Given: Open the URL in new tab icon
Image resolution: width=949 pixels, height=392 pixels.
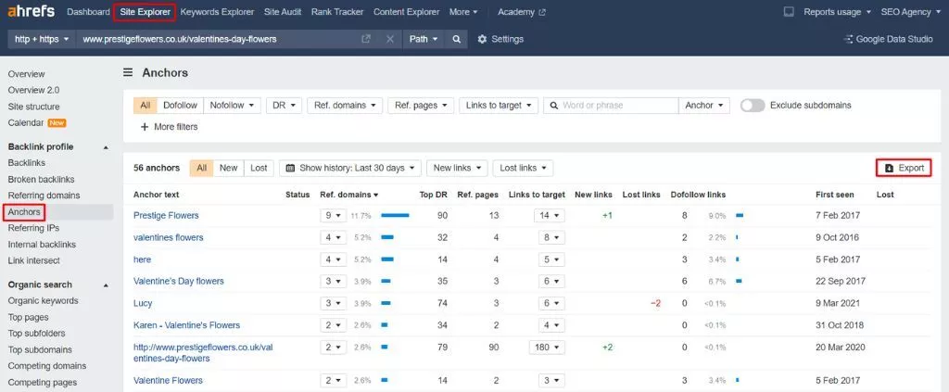Looking at the screenshot, I should pos(365,39).
